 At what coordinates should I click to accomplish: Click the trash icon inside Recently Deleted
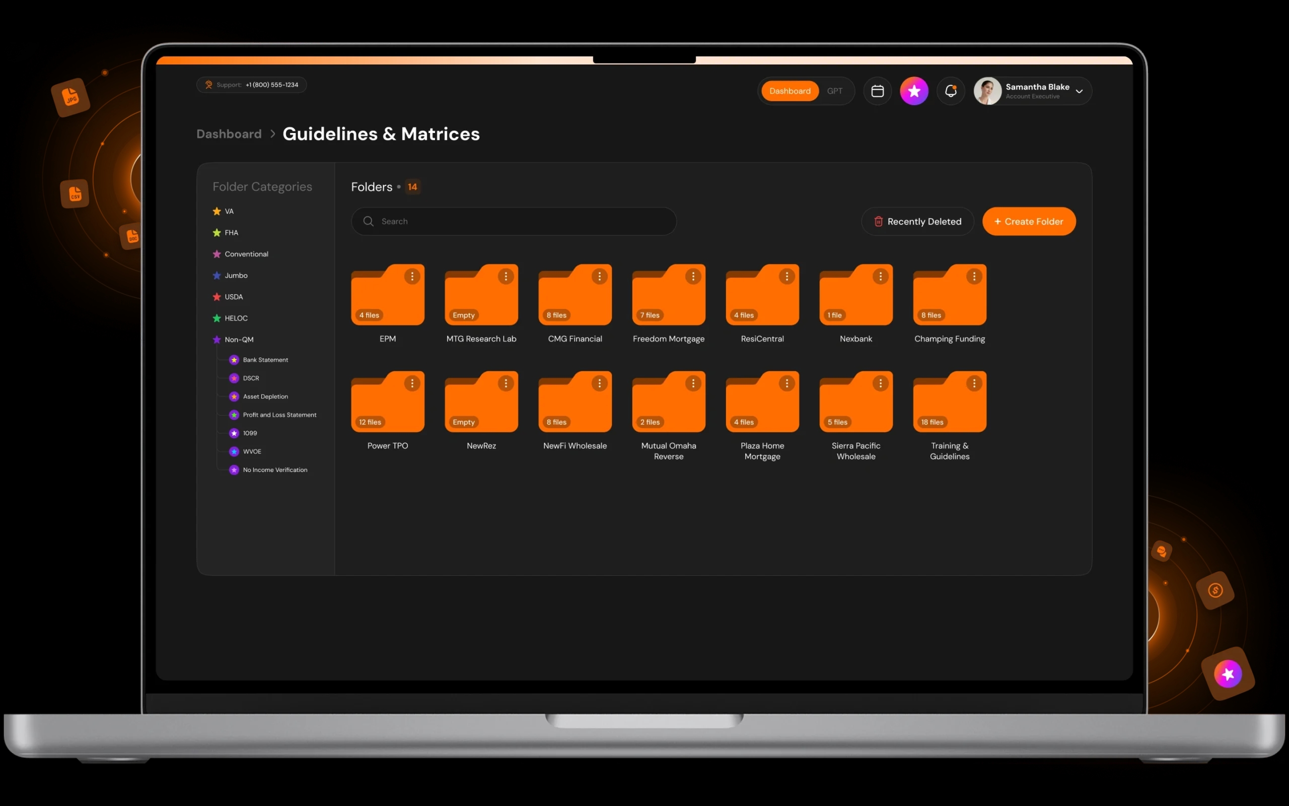click(878, 221)
